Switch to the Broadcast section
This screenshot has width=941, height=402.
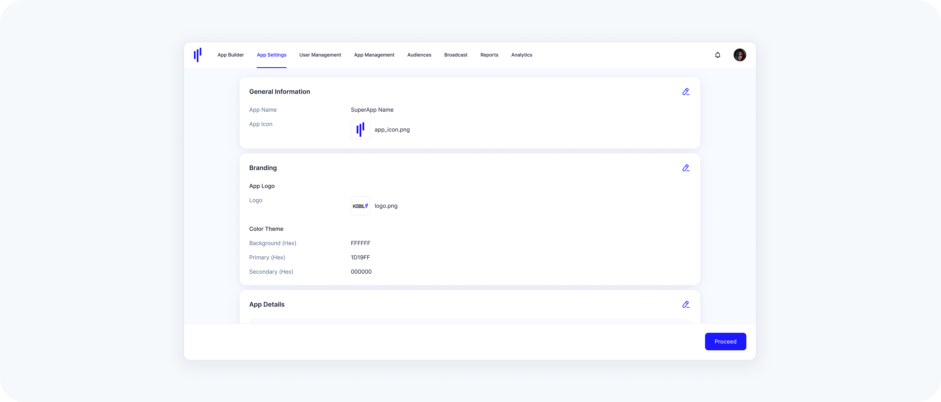click(x=455, y=55)
